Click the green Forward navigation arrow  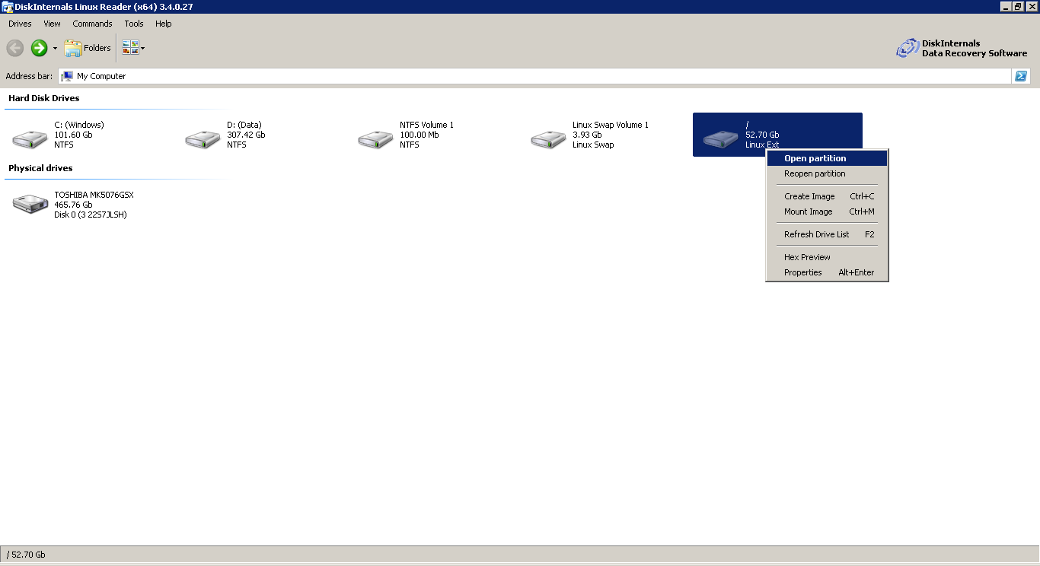tap(39, 48)
